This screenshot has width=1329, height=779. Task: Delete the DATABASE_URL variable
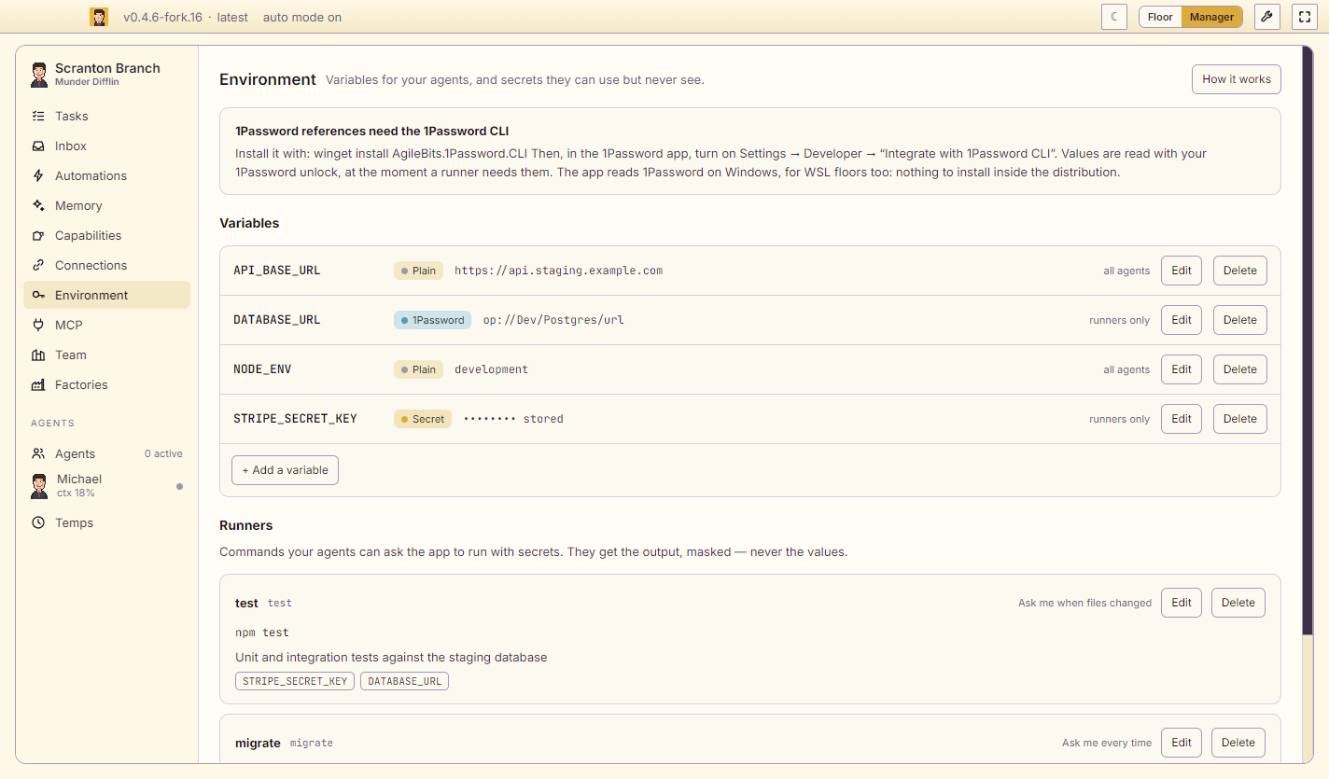1240,320
